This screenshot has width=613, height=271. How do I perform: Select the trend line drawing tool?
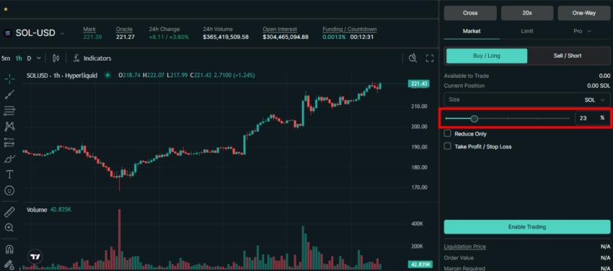(10, 94)
